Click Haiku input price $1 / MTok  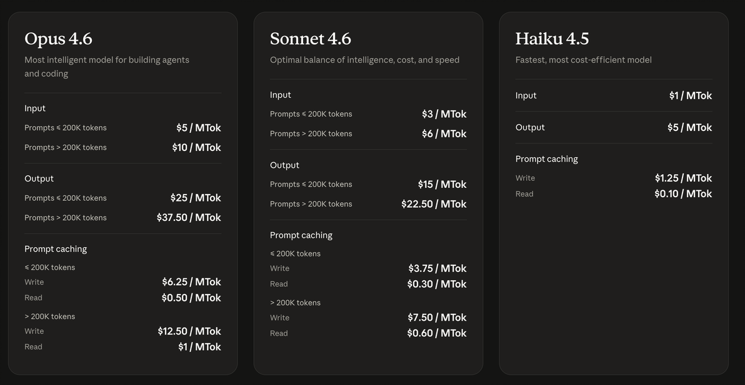tap(691, 95)
